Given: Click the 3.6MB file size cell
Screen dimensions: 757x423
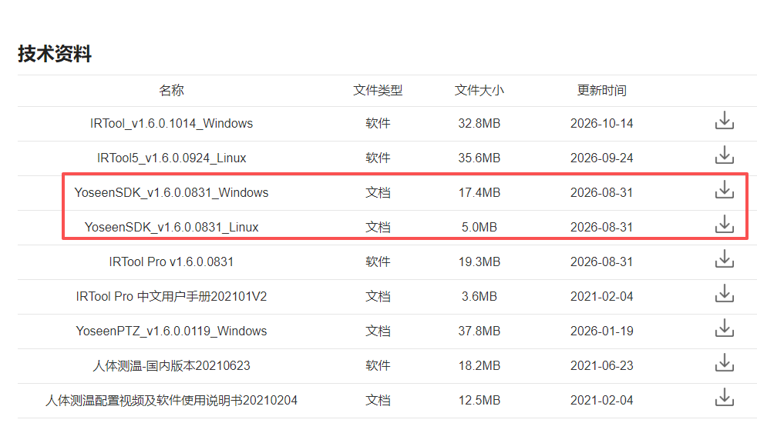Looking at the screenshot, I should click(x=479, y=297).
